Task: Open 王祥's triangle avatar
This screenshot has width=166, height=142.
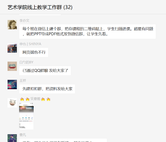Action: point(12,85)
